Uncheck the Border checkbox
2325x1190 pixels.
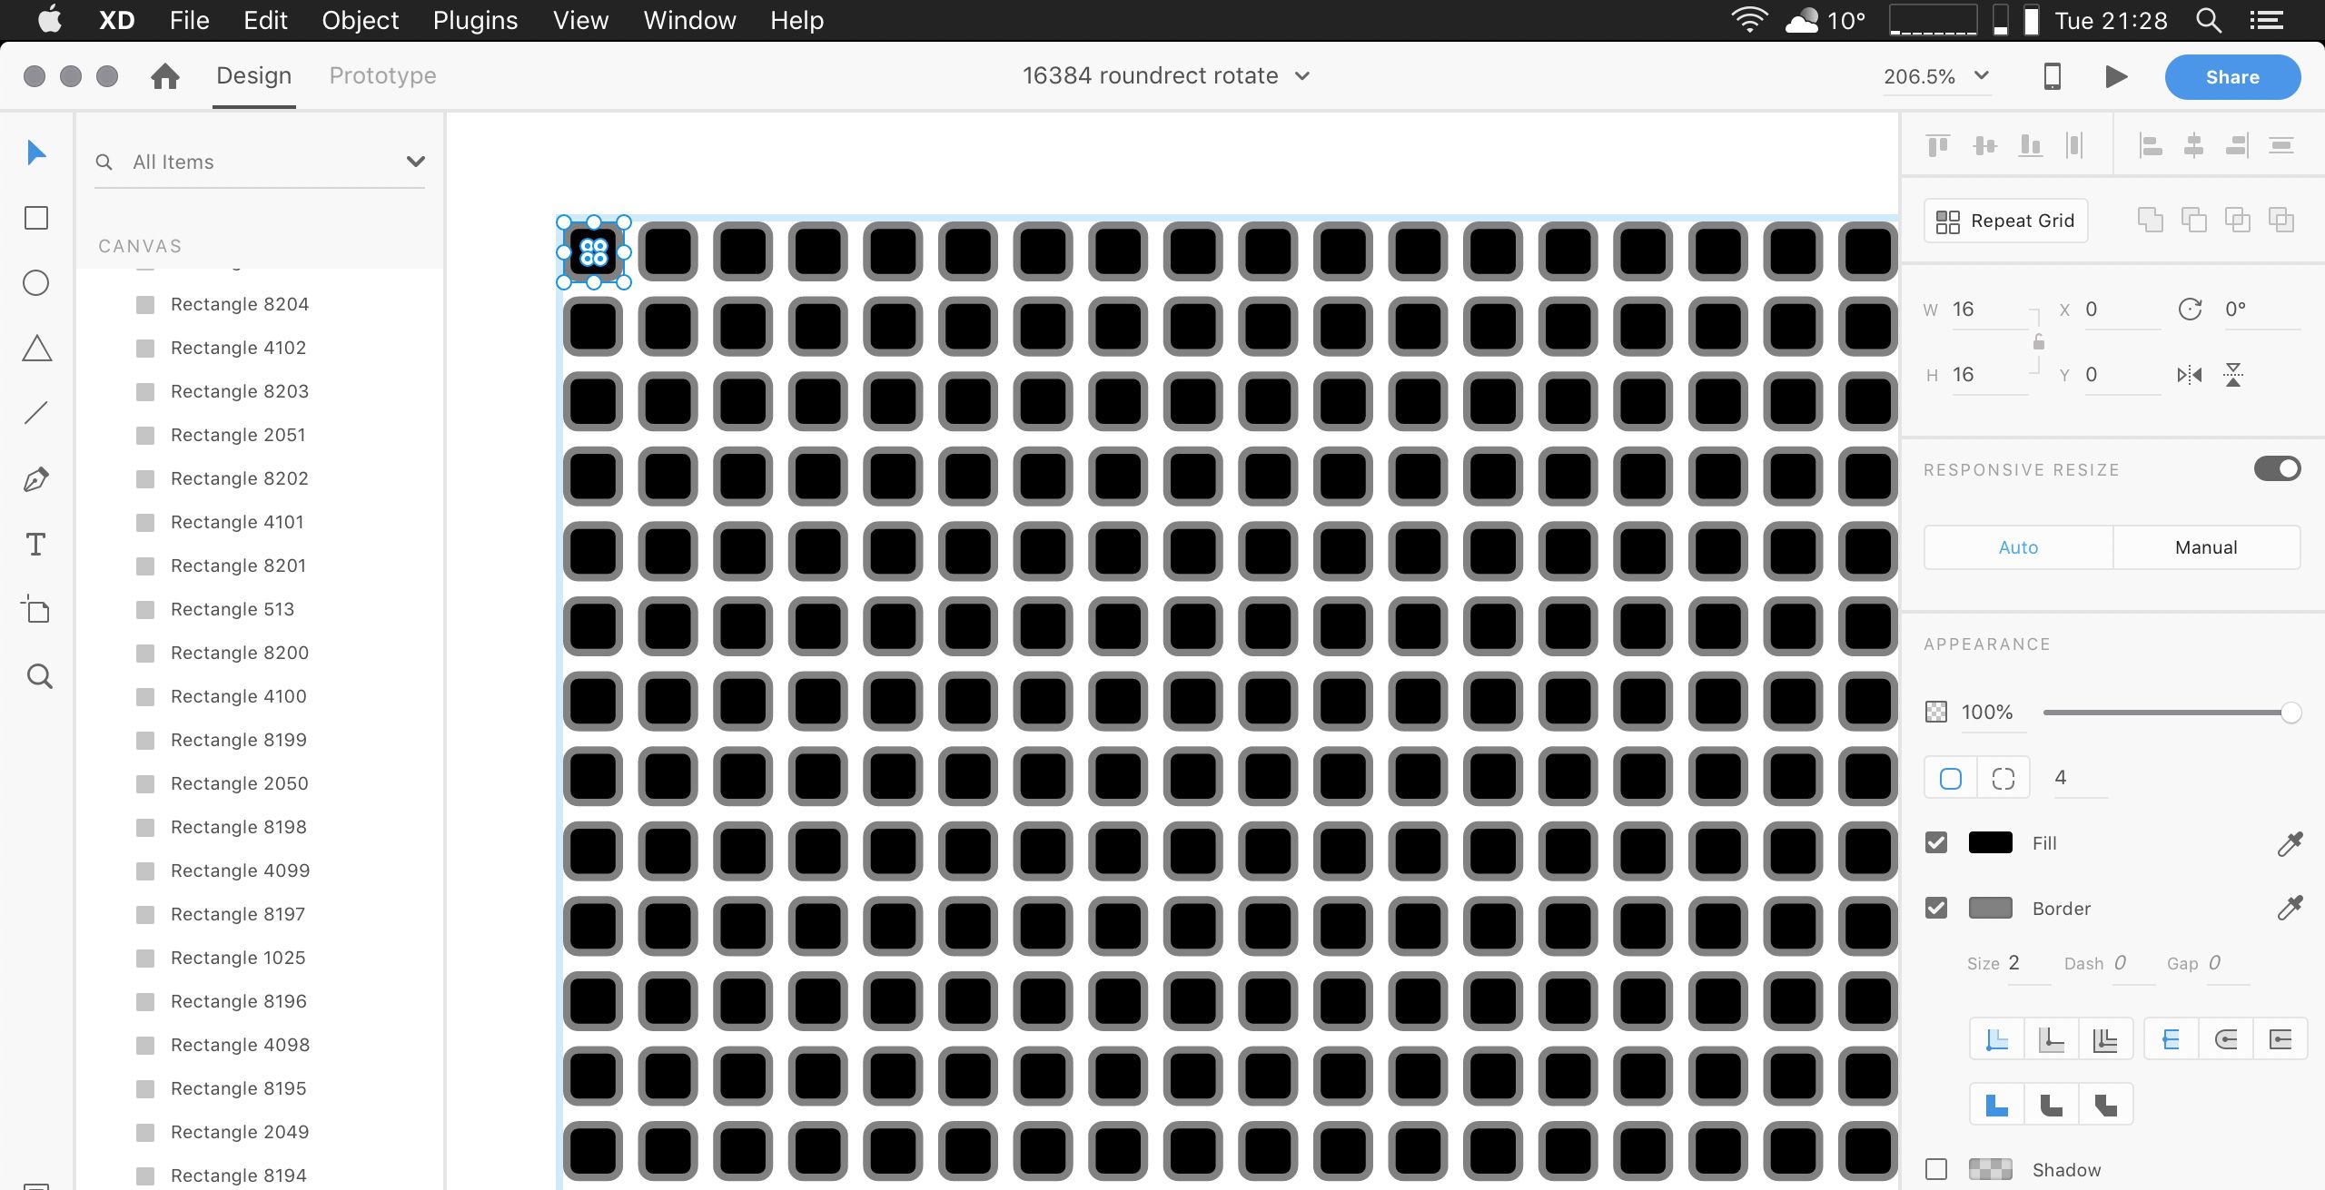coord(1937,908)
